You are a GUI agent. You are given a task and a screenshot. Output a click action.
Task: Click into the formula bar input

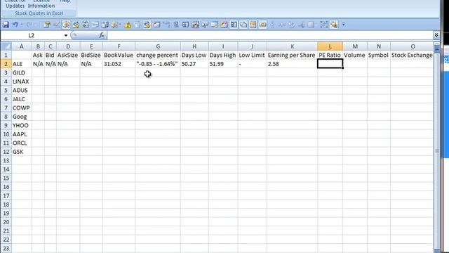(x=269, y=35)
